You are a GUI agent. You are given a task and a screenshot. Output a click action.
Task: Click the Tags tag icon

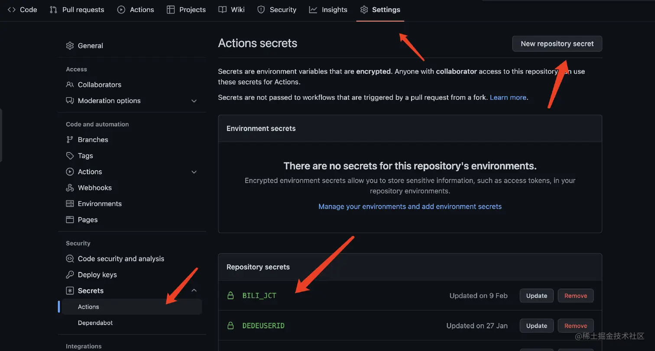70,155
